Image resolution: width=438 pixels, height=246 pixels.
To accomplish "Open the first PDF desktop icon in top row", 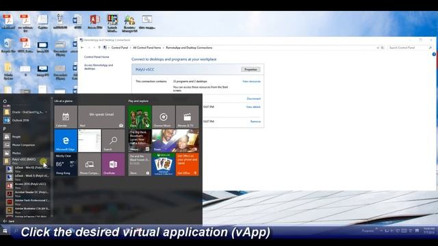I will click(8, 22).
